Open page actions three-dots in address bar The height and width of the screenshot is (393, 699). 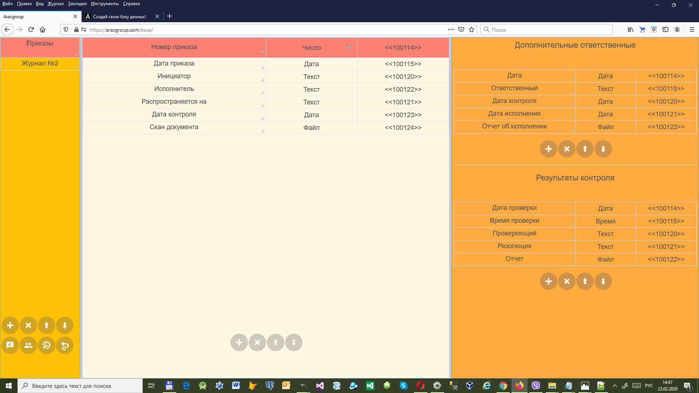tap(451, 30)
